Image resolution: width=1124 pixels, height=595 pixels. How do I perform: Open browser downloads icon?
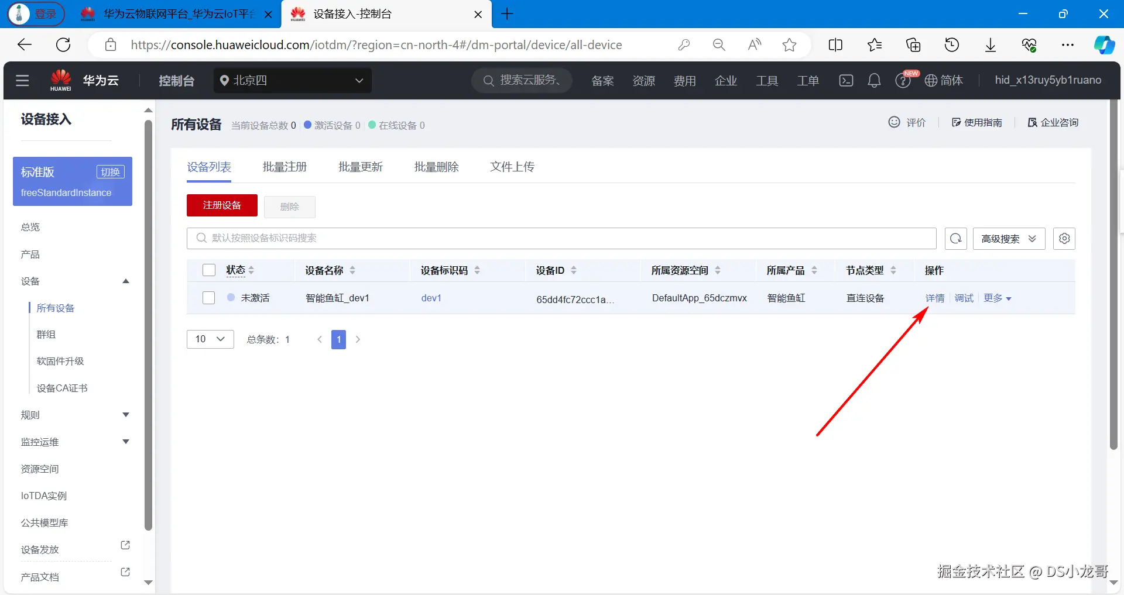[991, 45]
